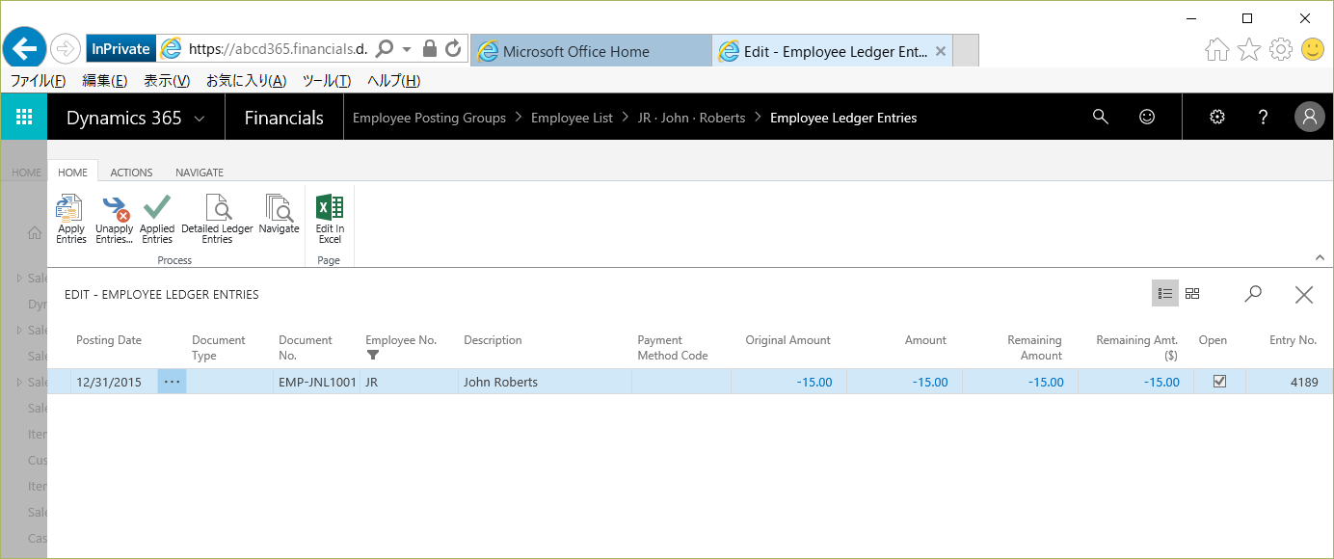
Task: Open the address bar dropdown arrow
Action: click(407, 48)
